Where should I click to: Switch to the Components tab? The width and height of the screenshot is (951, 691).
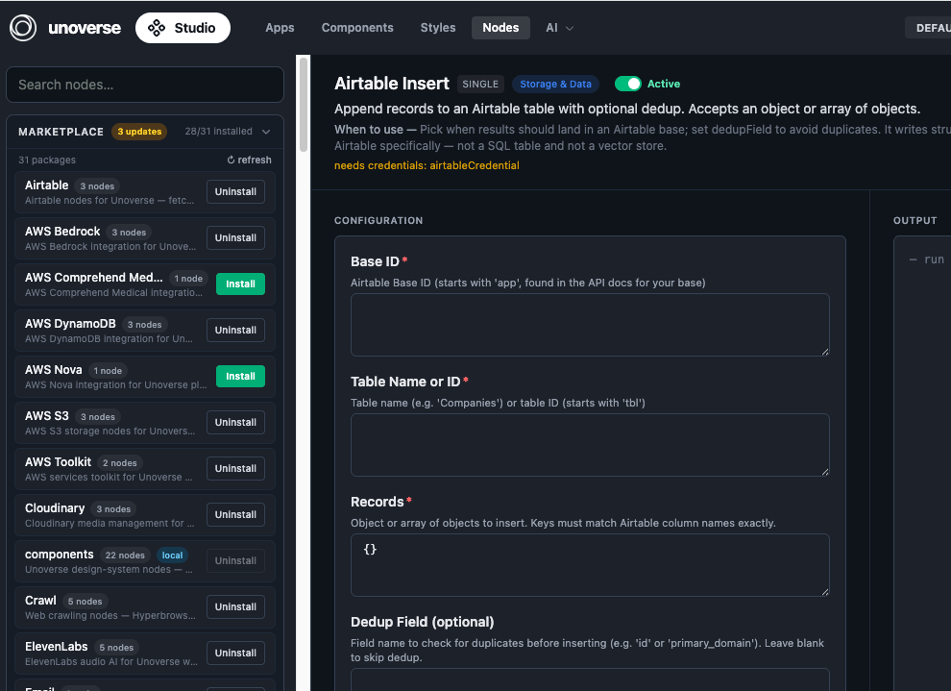[x=357, y=28]
